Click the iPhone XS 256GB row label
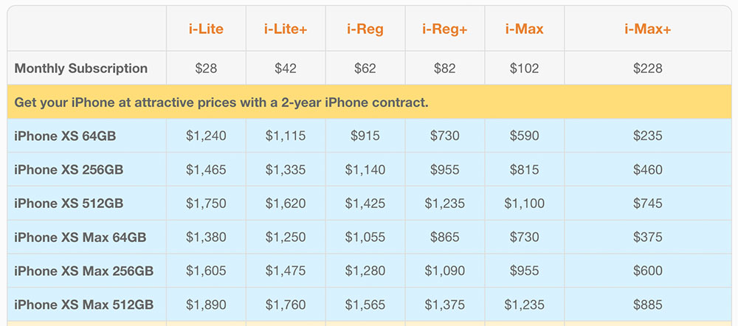The width and height of the screenshot is (738, 326). (69, 170)
